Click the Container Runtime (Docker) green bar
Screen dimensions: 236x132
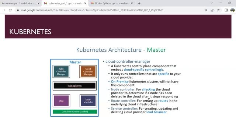(75, 111)
